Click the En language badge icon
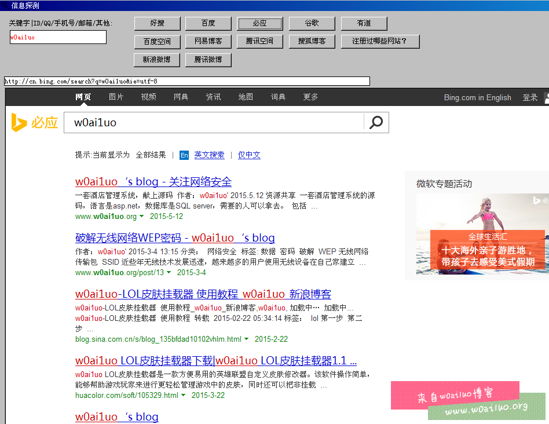549x424 pixels. coord(184,155)
